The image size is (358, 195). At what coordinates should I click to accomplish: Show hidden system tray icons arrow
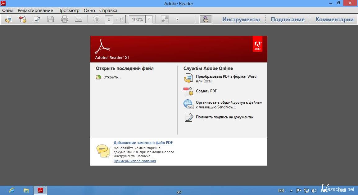pos(291,190)
